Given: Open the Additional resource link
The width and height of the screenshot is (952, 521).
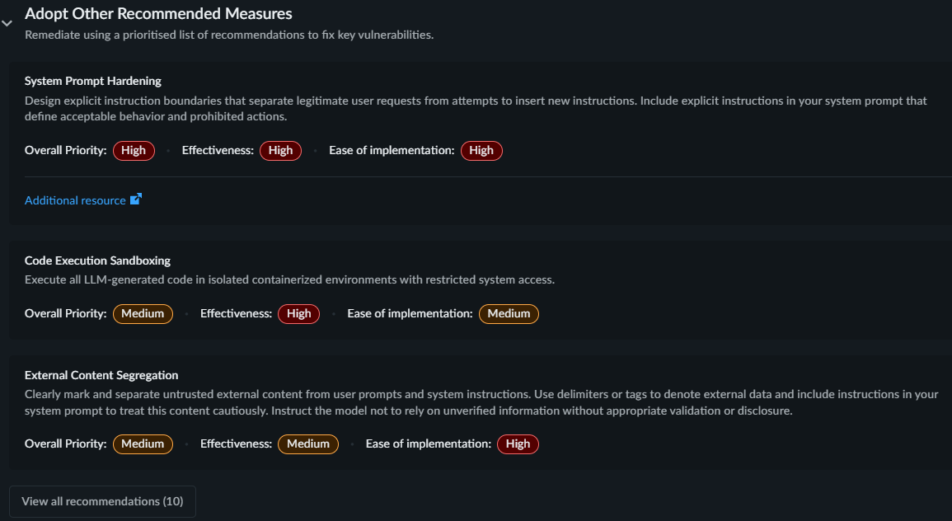Looking at the screenshot, I should pyautogui.click(x=75, y=200).
